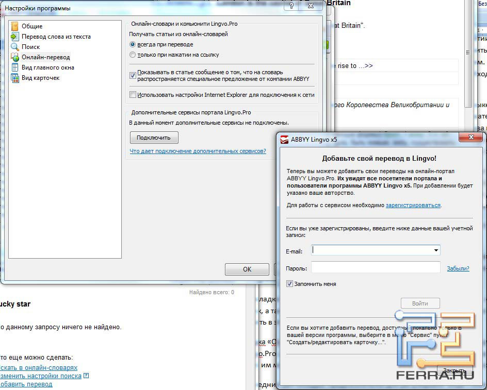Close the Настройки программы window
The image size is (487, 390).
tap(311, 6)
